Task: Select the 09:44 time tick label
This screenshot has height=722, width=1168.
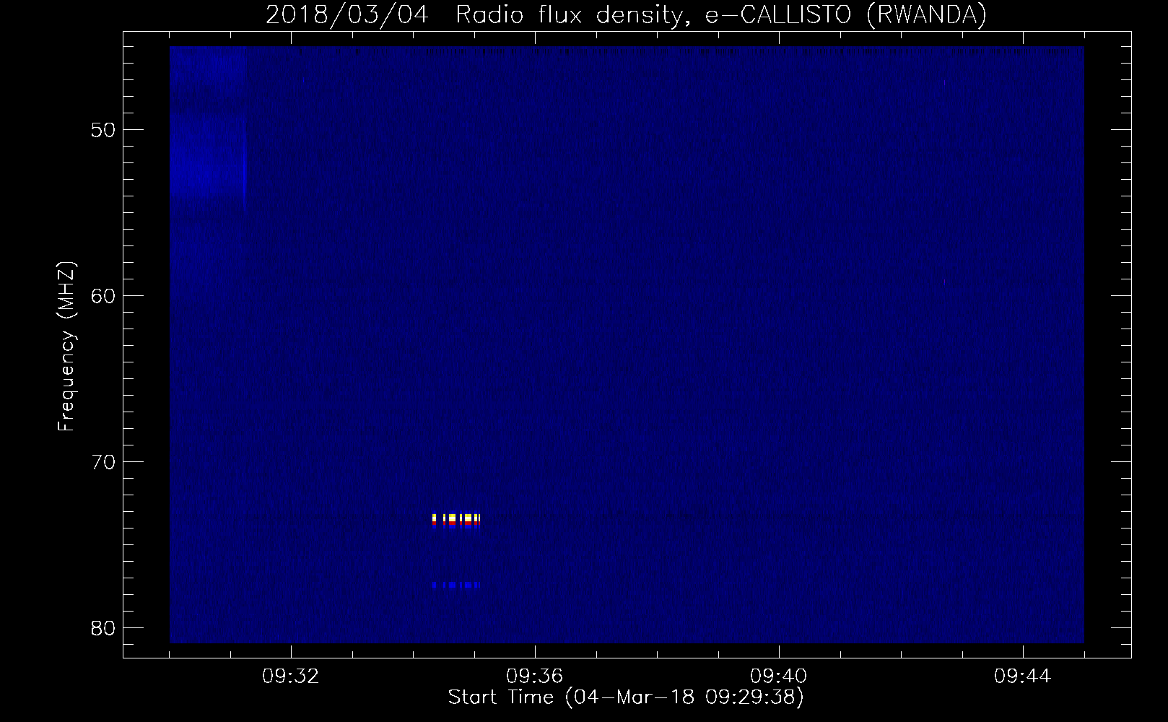Action: click(x=1023, y=677)
